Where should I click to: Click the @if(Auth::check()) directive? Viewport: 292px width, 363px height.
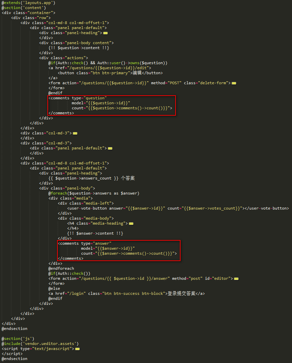69,274
